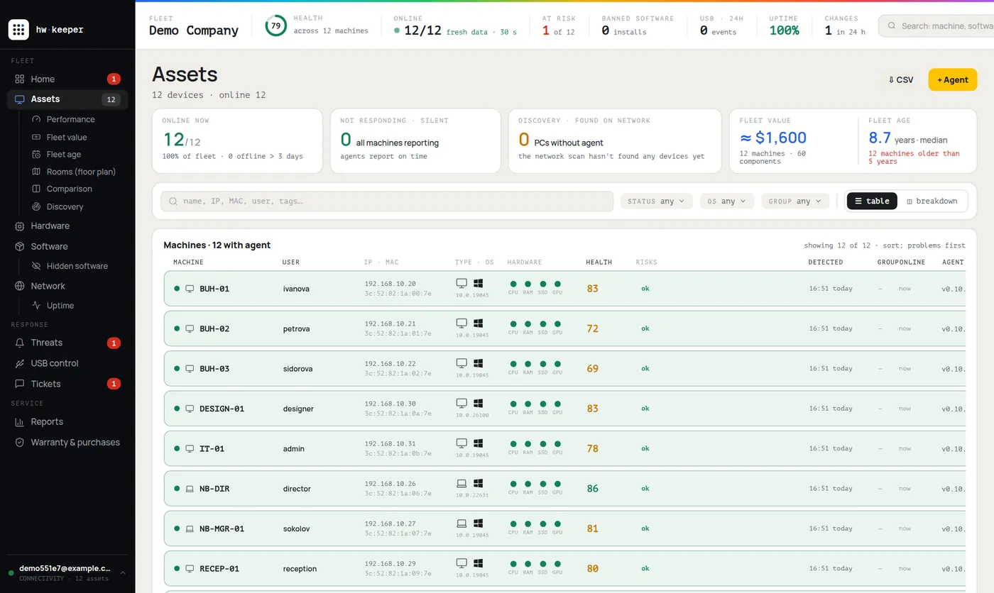Click health score 86 for NB-DIR
994x593 pixels.
click(593, 489)
